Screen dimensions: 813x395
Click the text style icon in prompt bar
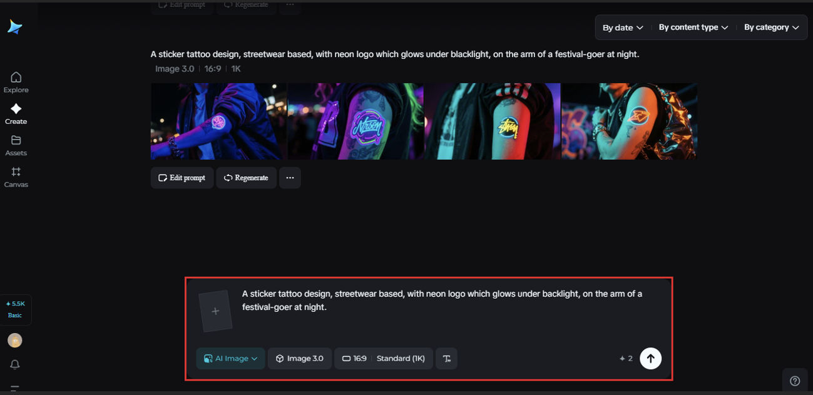[446, 359]
